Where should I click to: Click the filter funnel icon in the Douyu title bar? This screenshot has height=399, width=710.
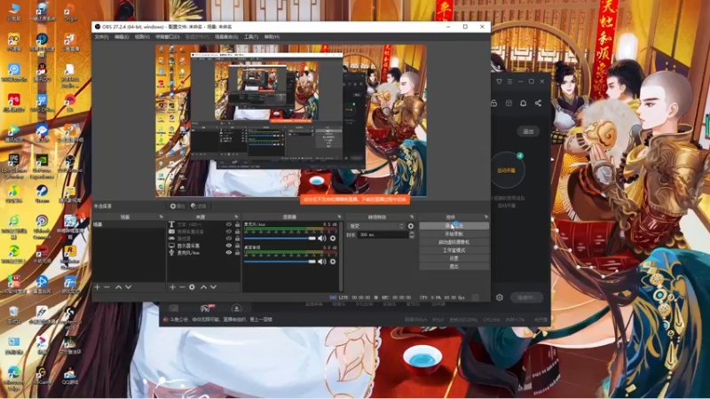(x=499, y=82)
